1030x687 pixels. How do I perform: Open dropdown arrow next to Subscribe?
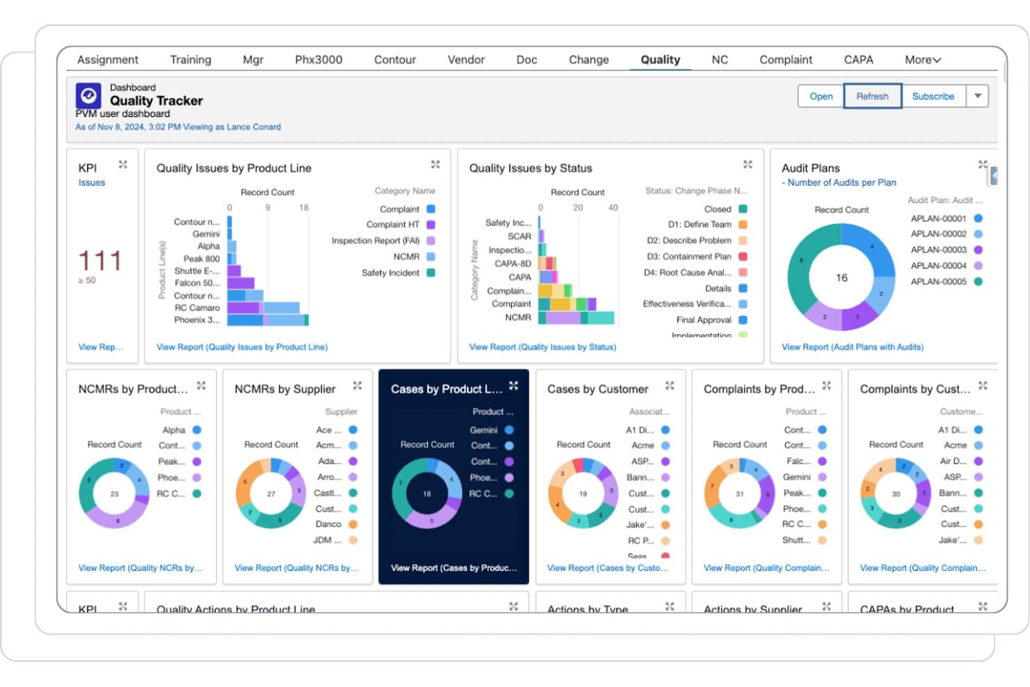(978, 96)
